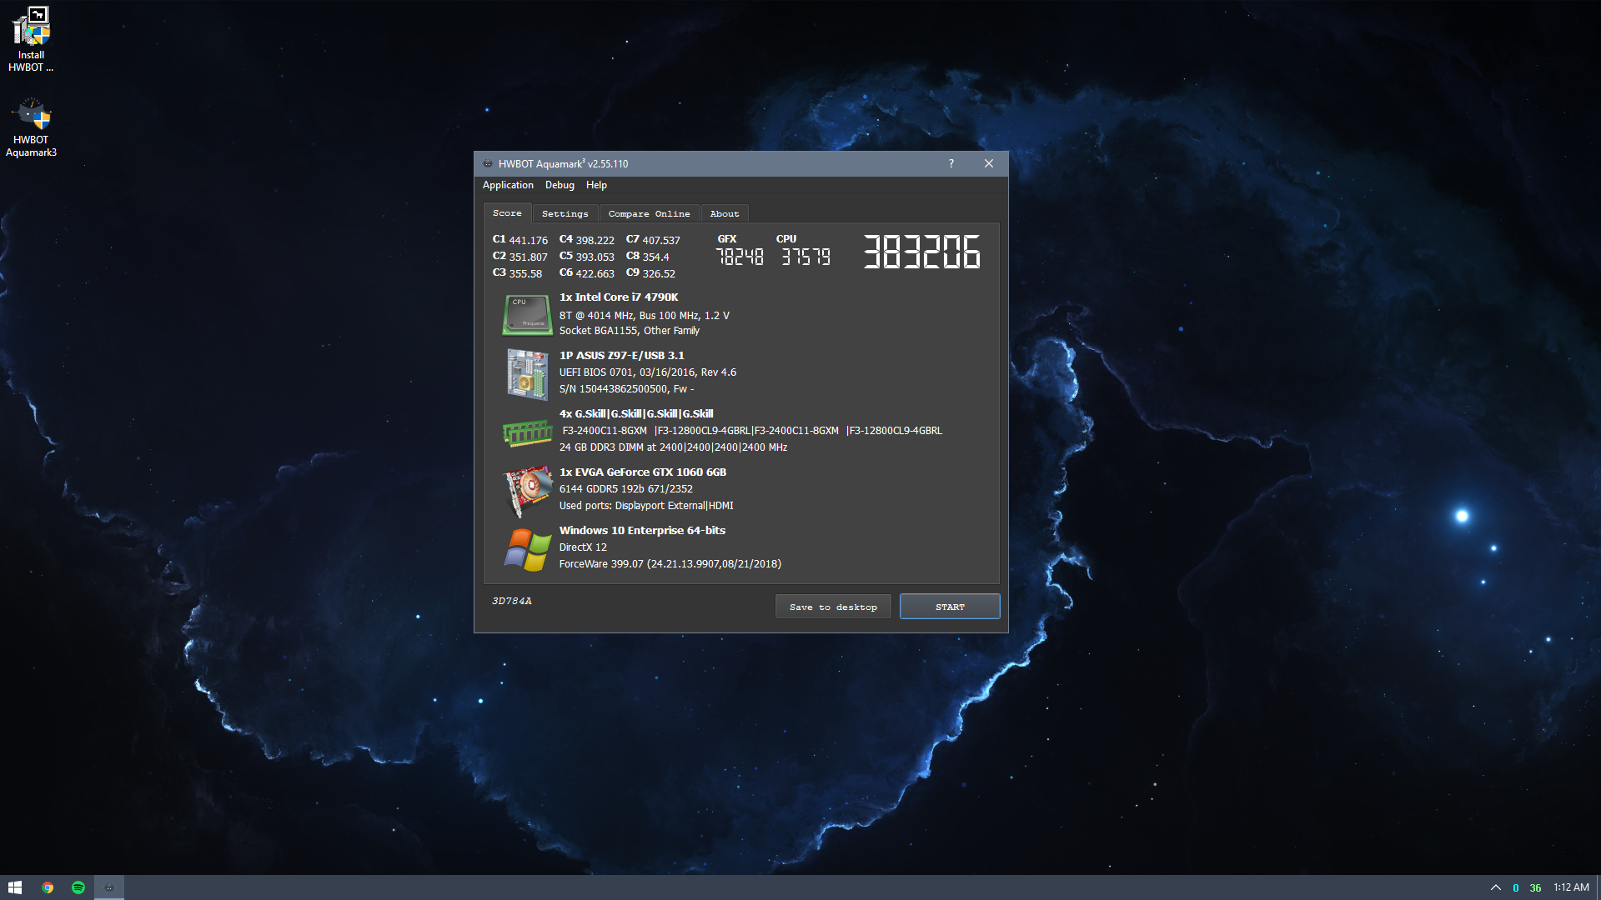Open the Application menu
Screen dimensions: 1601x900
tap(508, 185)
